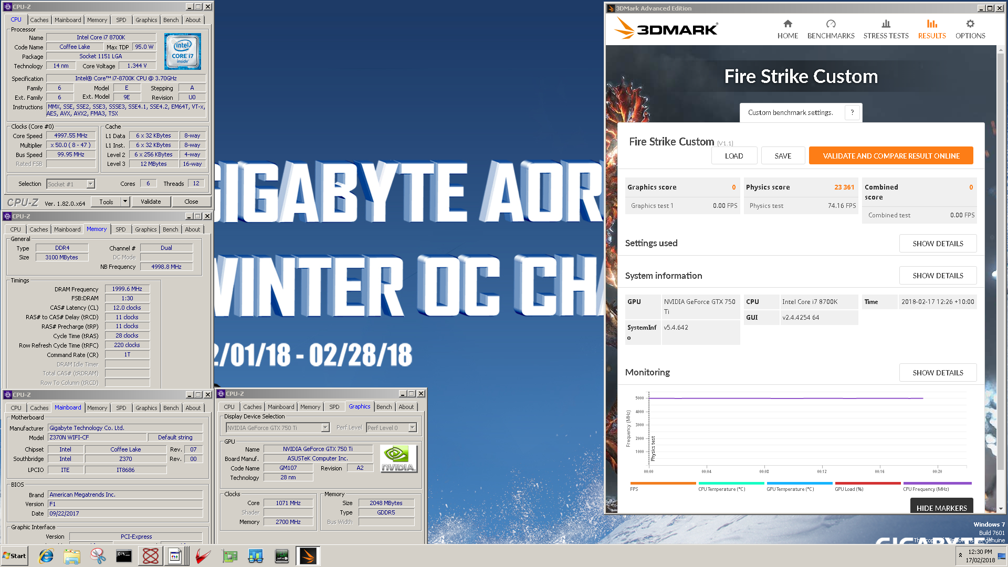The width and height of the screenshot is (1008, 567).
Task: Click the 3DMark scrollbar down arrow
Action: (1001, 508)
